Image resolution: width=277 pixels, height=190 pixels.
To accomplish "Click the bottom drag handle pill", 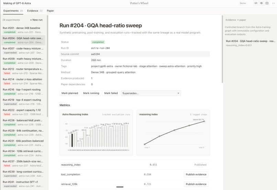I will pos(120,187).
